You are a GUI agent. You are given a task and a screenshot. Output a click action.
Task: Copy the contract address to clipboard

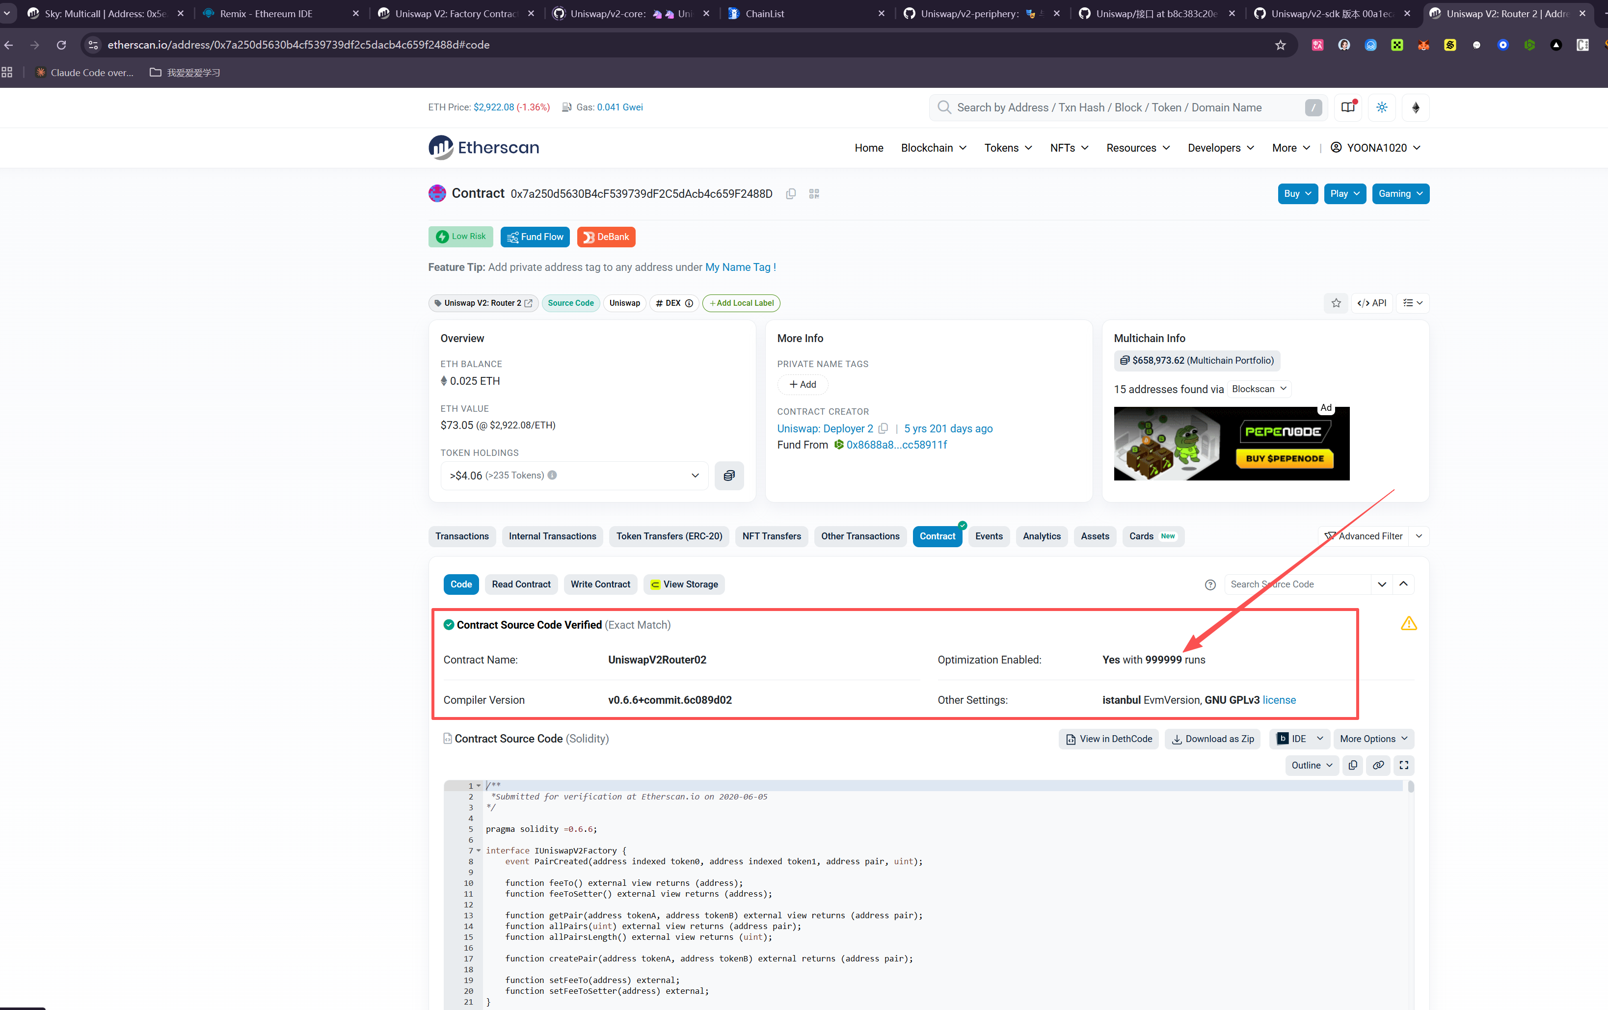click(791, 193)
